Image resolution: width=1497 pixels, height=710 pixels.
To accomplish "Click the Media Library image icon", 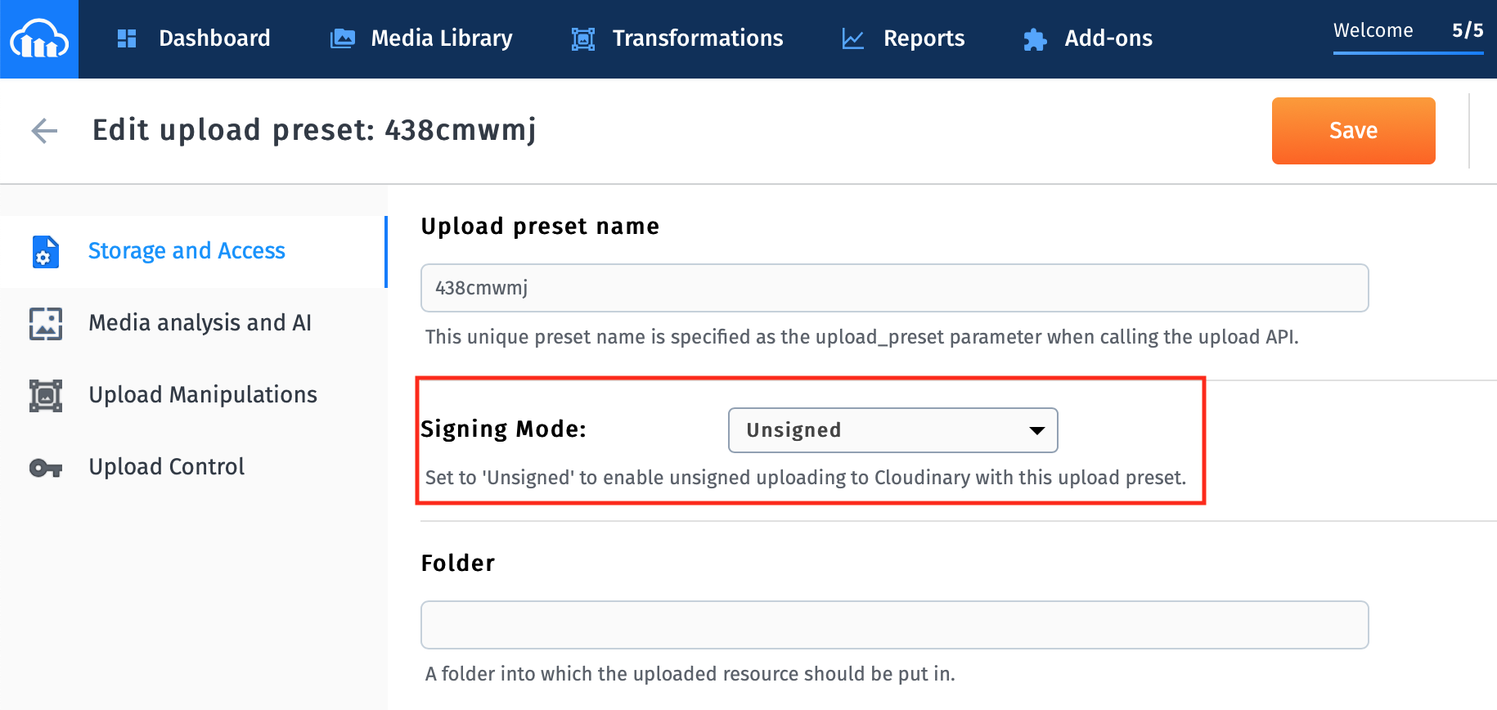I will [x=342, y=38].
